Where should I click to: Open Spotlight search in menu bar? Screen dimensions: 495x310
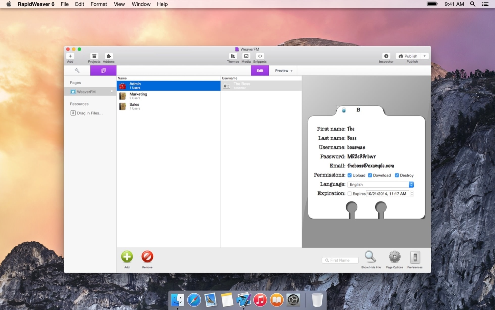[473, 4]
